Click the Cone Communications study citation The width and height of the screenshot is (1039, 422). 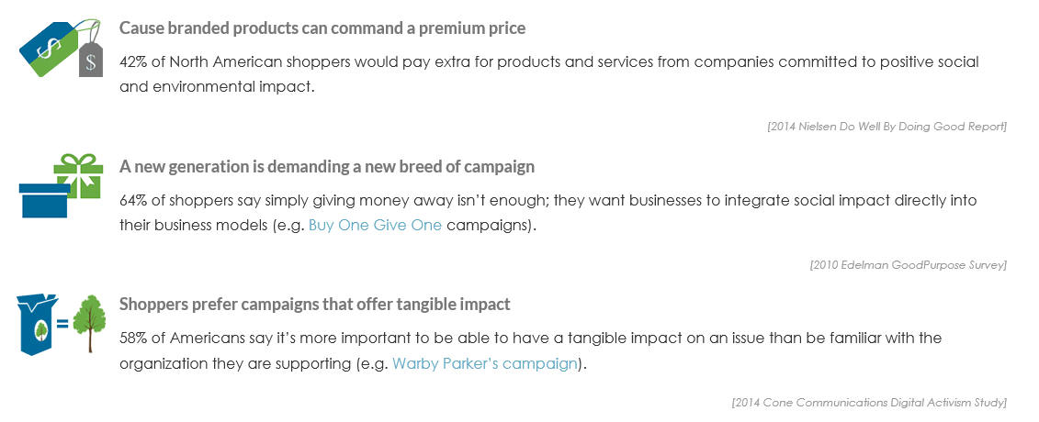click(869, 402)
